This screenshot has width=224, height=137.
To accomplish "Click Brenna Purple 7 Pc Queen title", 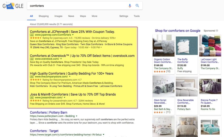I will coord(209,101).
